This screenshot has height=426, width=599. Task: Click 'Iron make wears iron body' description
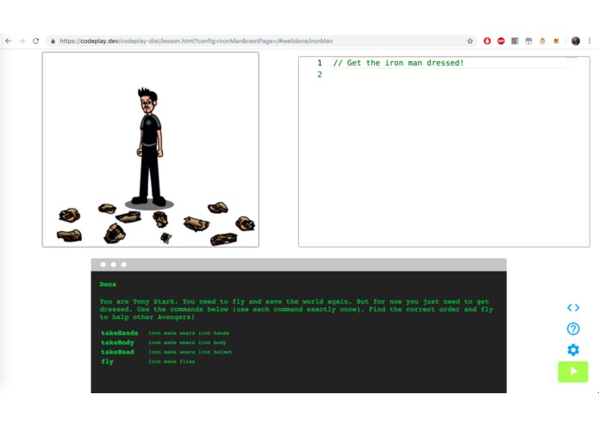(187, 342)
